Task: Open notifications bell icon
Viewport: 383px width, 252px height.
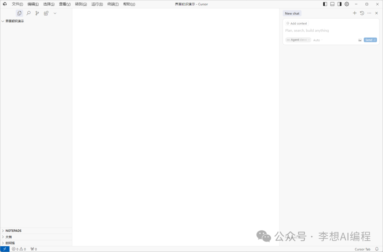Action: pyautogui.click(x=377, y=249)
